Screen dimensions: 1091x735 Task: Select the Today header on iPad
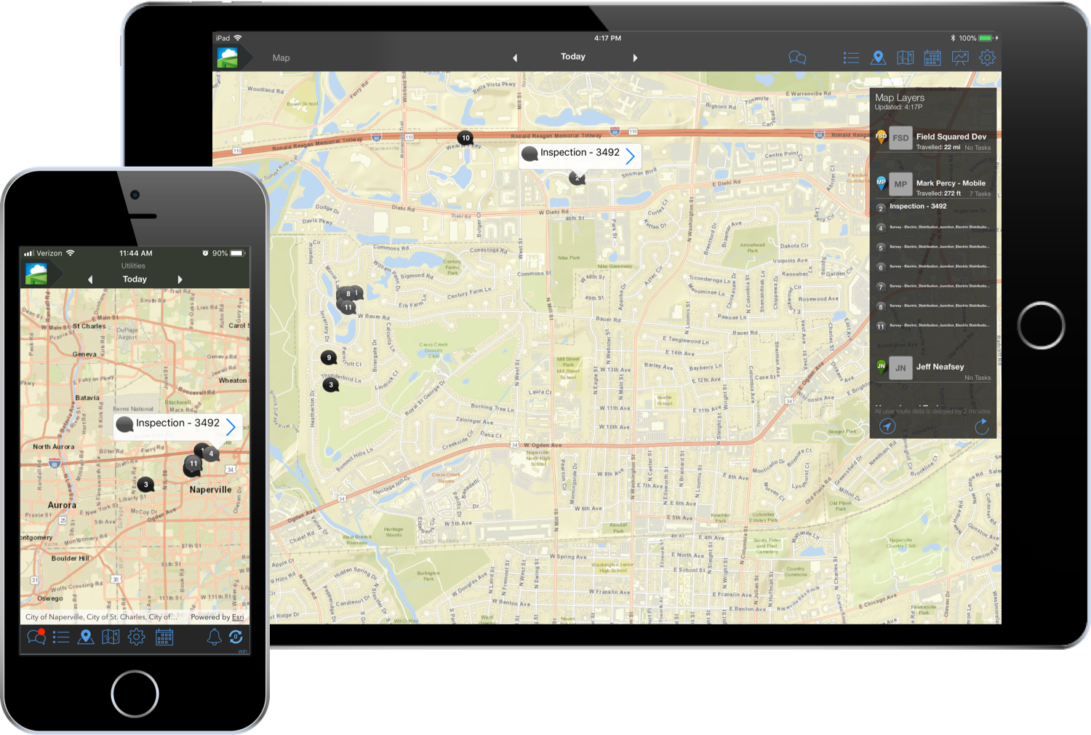[573, 56]
